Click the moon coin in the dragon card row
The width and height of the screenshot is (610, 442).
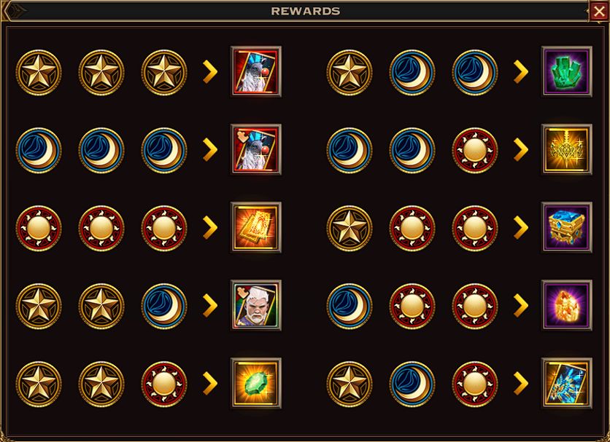click(412, 384)
